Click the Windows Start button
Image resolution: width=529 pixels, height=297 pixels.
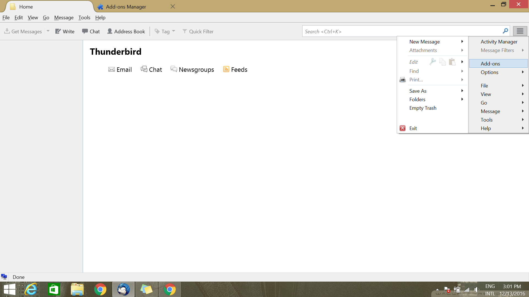[9, 289]
